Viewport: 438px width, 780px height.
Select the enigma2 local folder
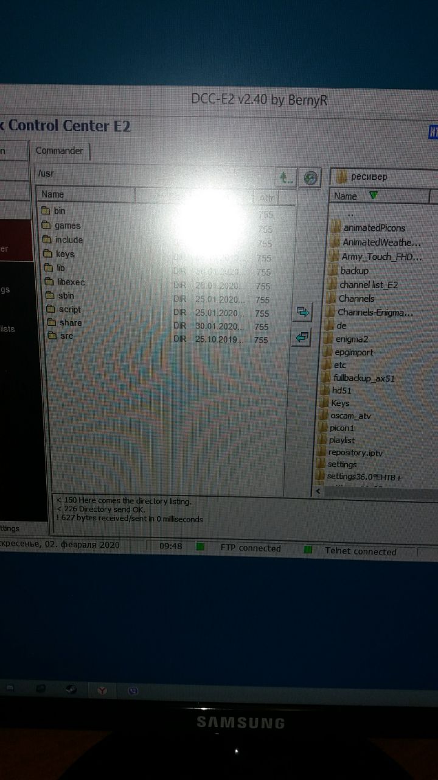click(346, 339)
